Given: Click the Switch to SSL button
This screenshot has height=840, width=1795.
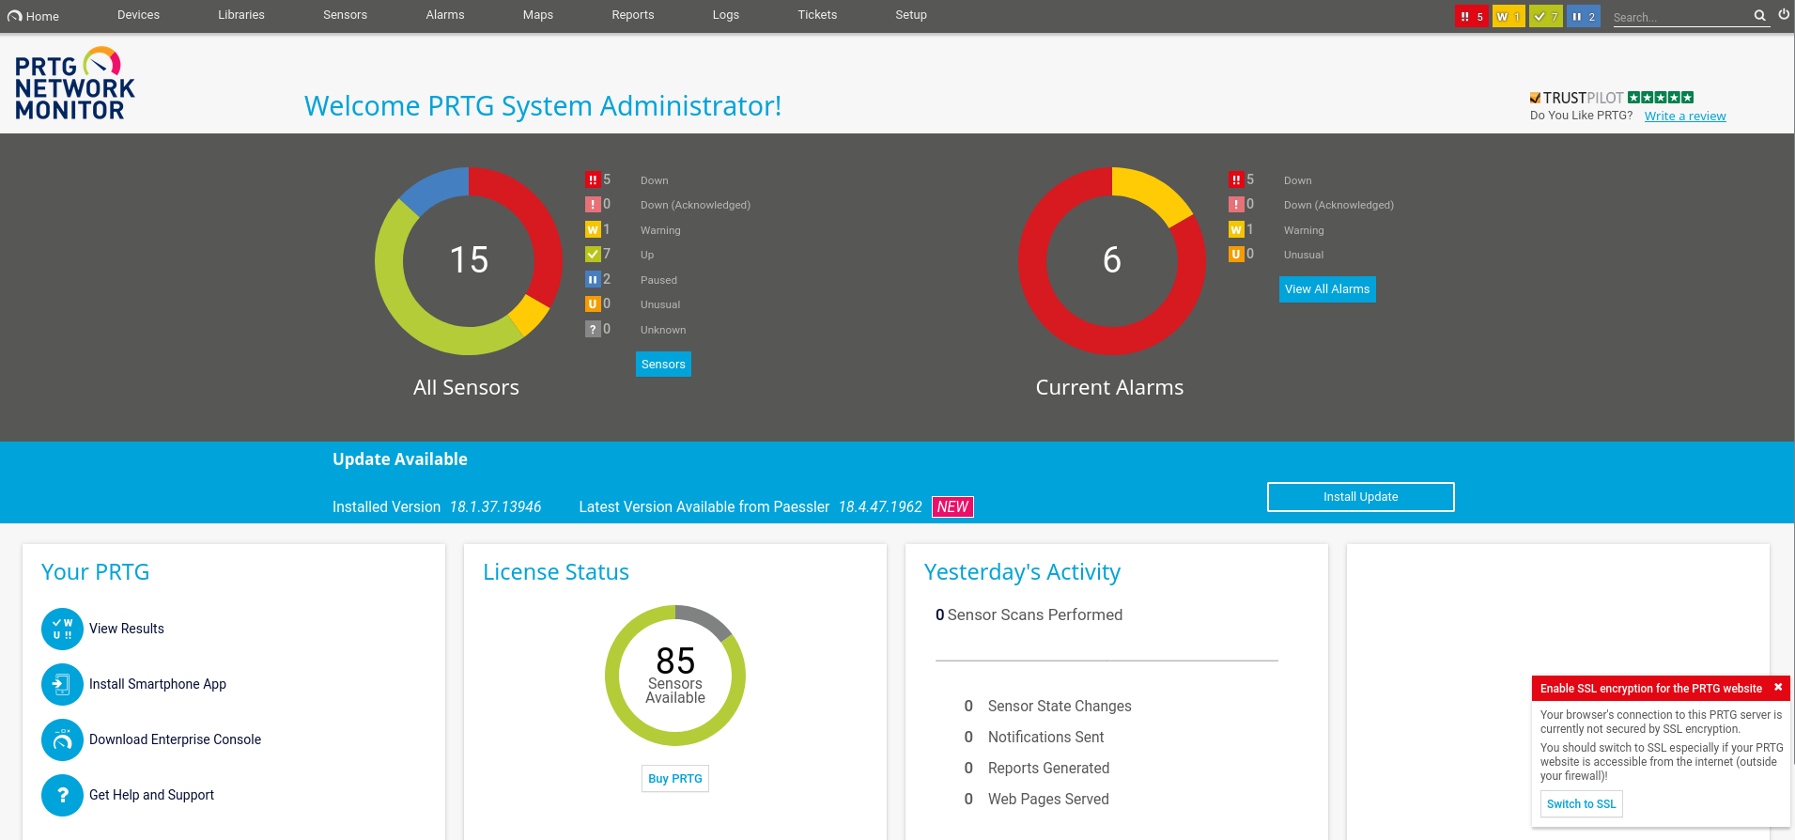Looking at the screenshot, I should click(x=1582, y=804).
